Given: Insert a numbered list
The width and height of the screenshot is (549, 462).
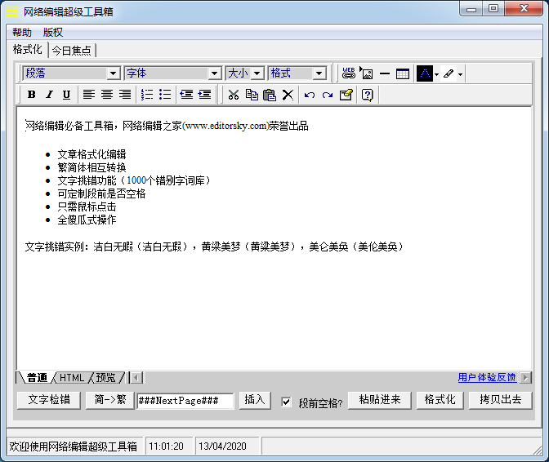Looking at the screenshot, I should 147,95.
